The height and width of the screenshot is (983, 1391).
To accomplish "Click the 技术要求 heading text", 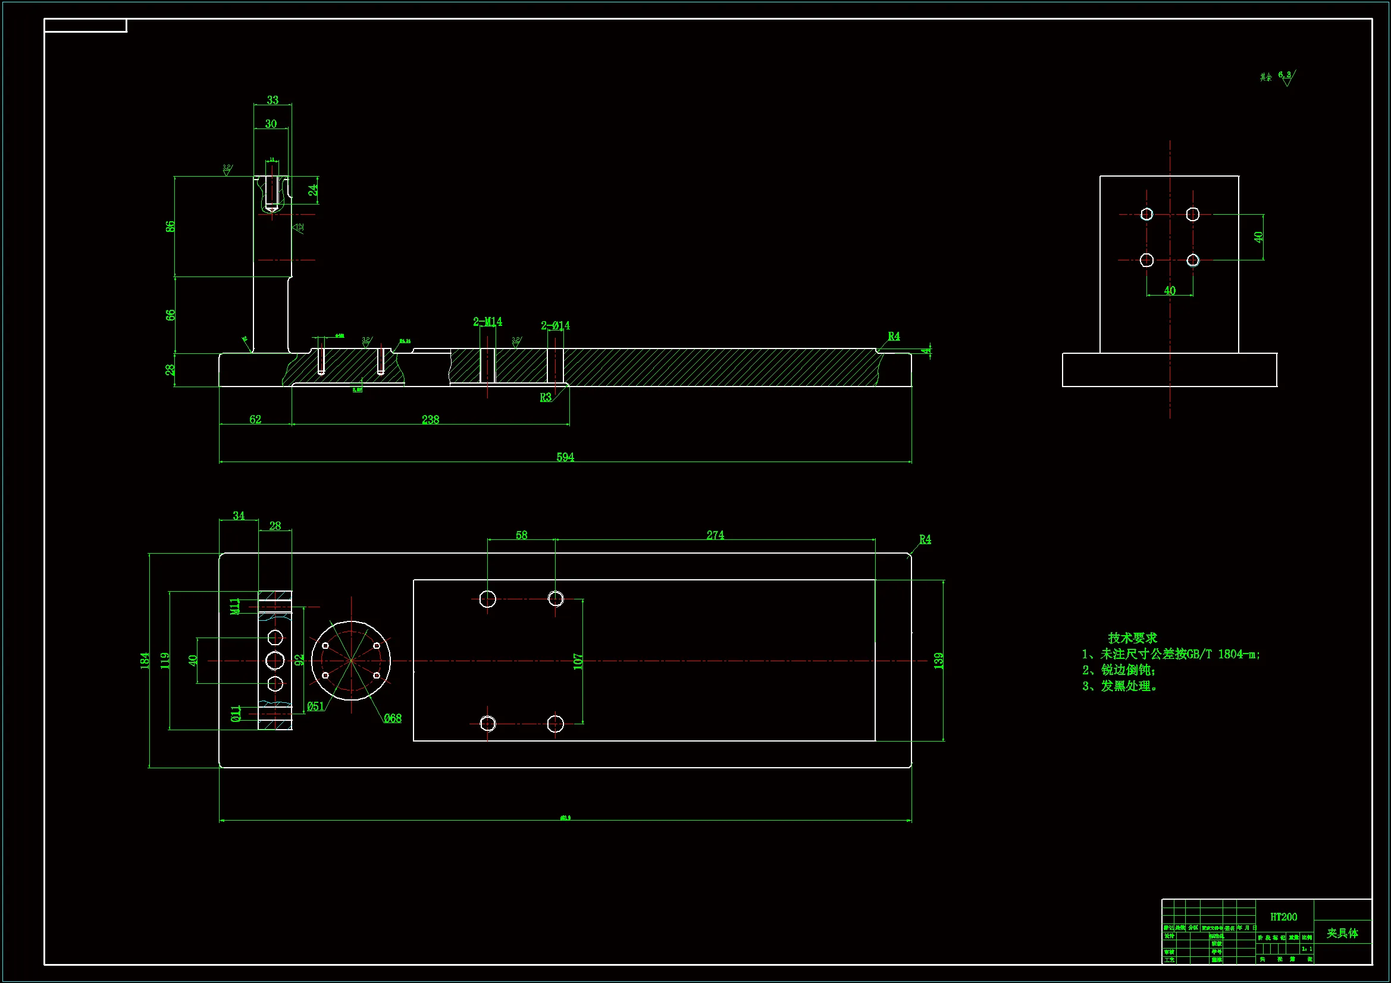I will click(x=1132, y=637).
